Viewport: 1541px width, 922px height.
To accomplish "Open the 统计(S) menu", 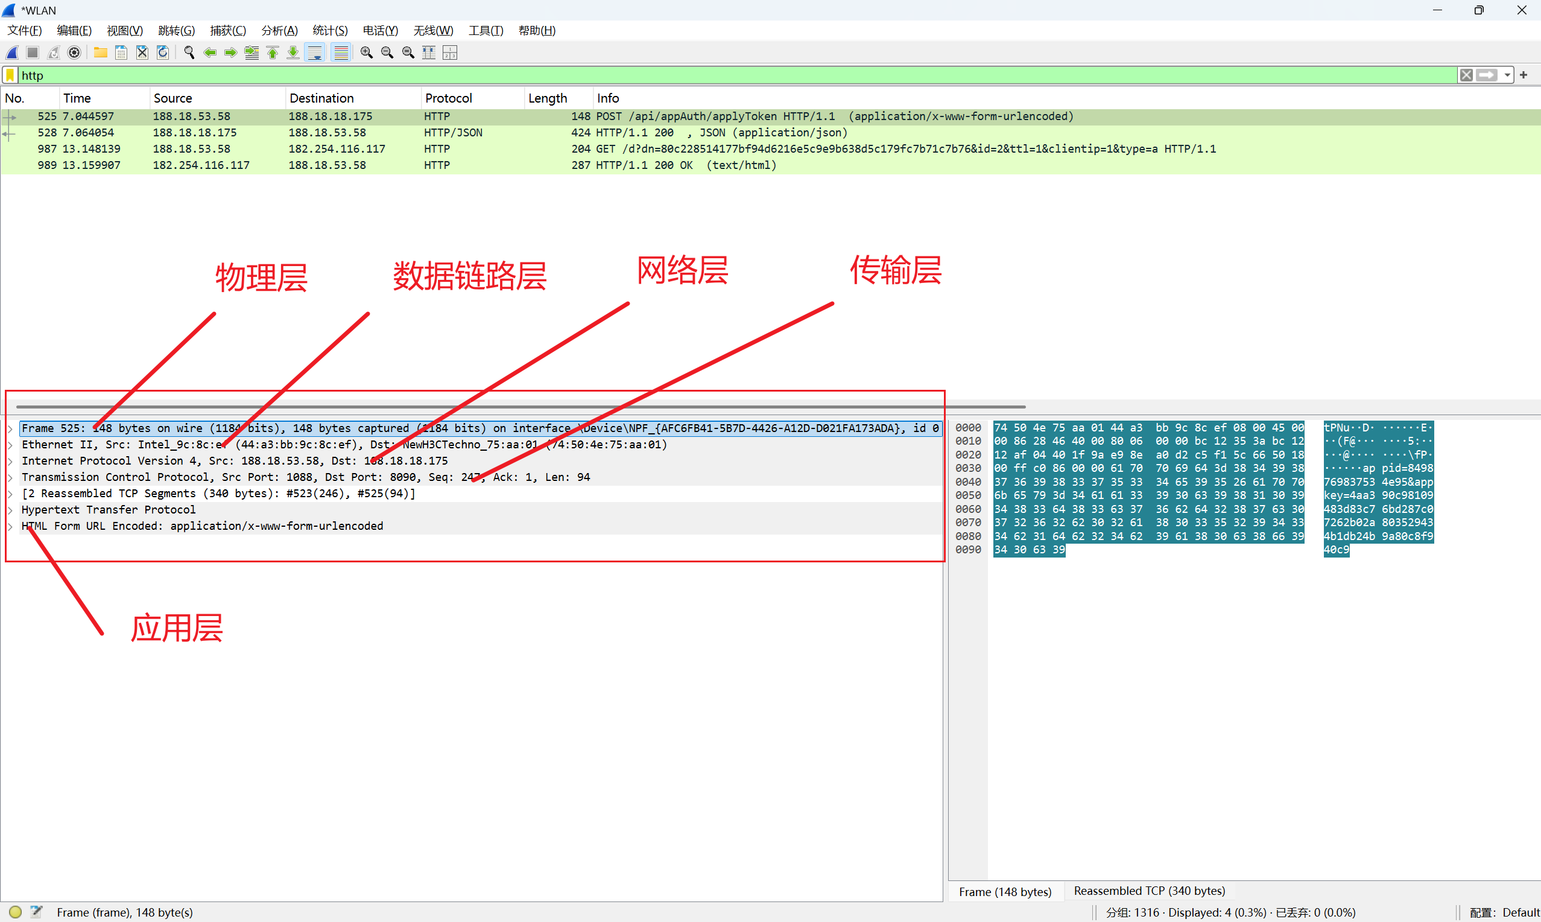I will click(x=331, y=30).
